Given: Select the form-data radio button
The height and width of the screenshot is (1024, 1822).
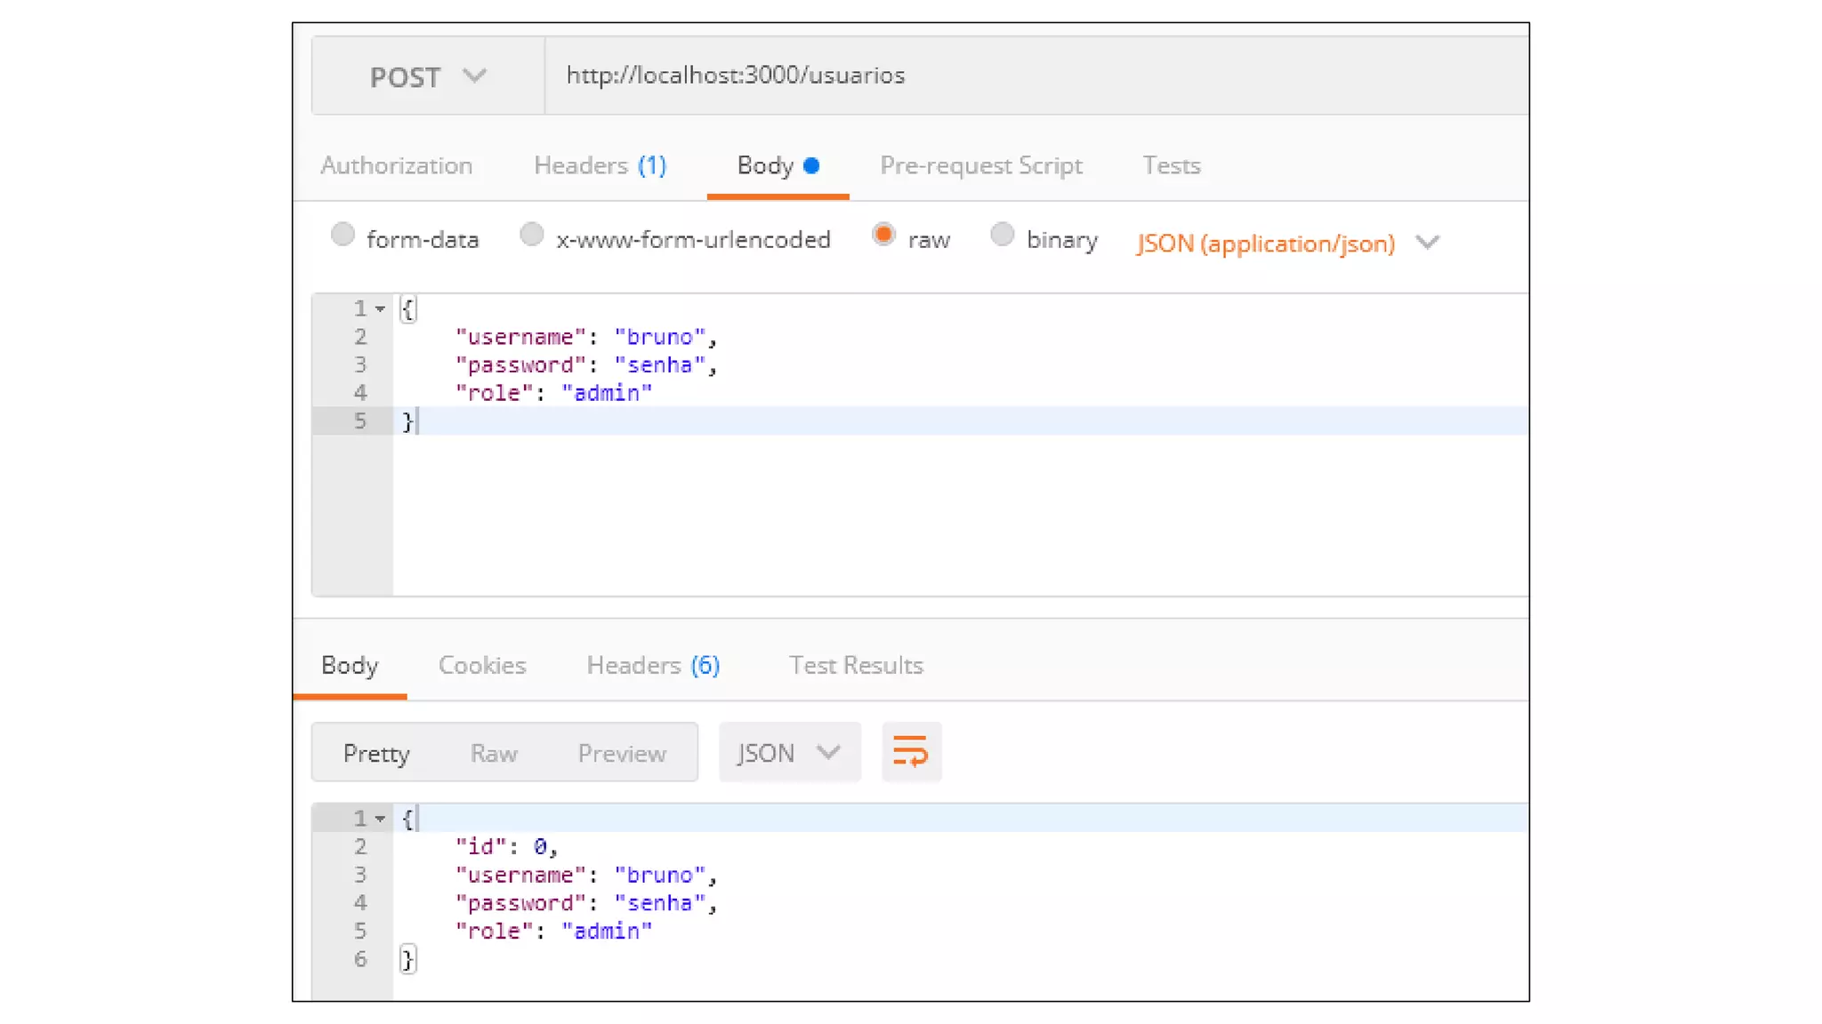Looking at the screenshot, I should pyautogui.click(x=343, y=236).
